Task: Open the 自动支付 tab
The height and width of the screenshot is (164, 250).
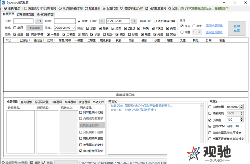Action: tap(98, 102)
